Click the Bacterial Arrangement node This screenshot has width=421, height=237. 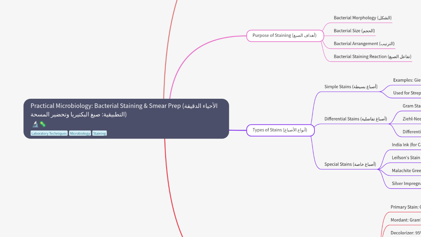click(364, 43)
